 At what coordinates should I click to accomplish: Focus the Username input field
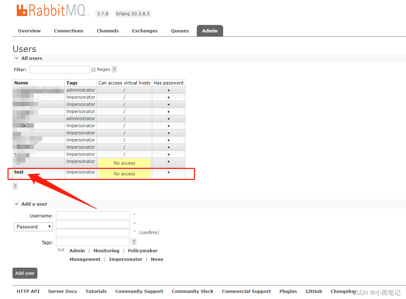pyautogui.click(x=93, y=215)
